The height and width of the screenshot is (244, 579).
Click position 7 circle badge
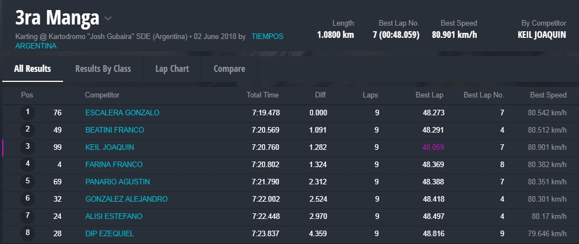28,216
